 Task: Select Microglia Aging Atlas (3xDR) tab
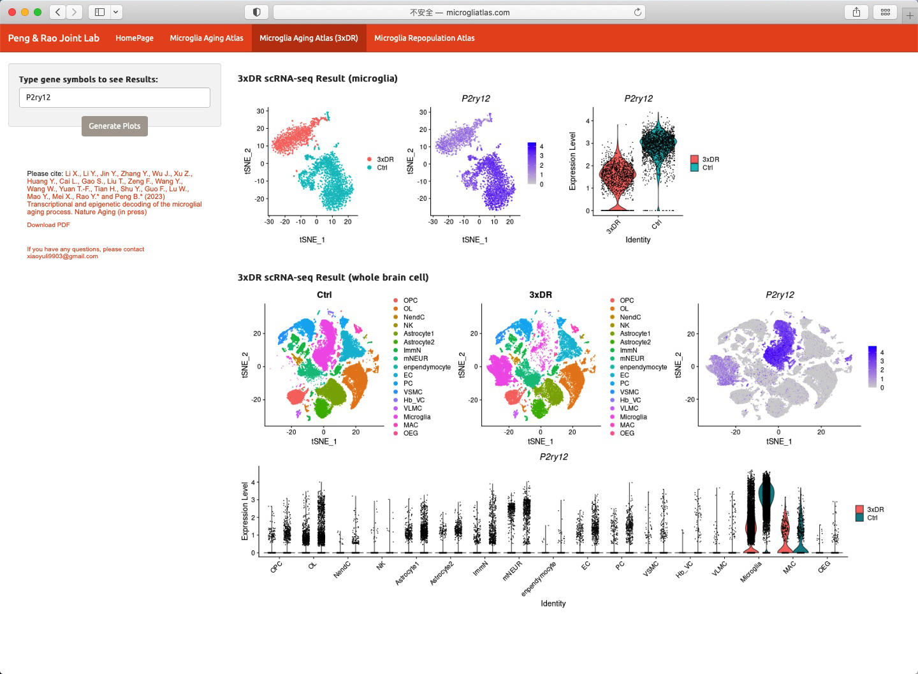point(309,38)
